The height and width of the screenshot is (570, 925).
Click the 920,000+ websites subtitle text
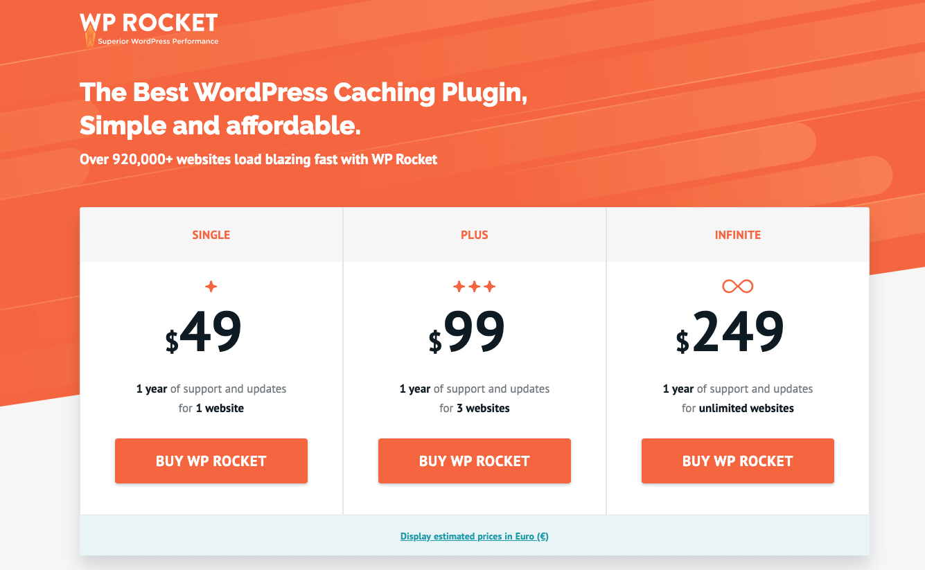(258, 159)
